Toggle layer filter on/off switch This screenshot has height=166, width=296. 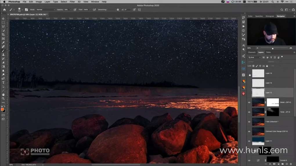tap(282, 57)
